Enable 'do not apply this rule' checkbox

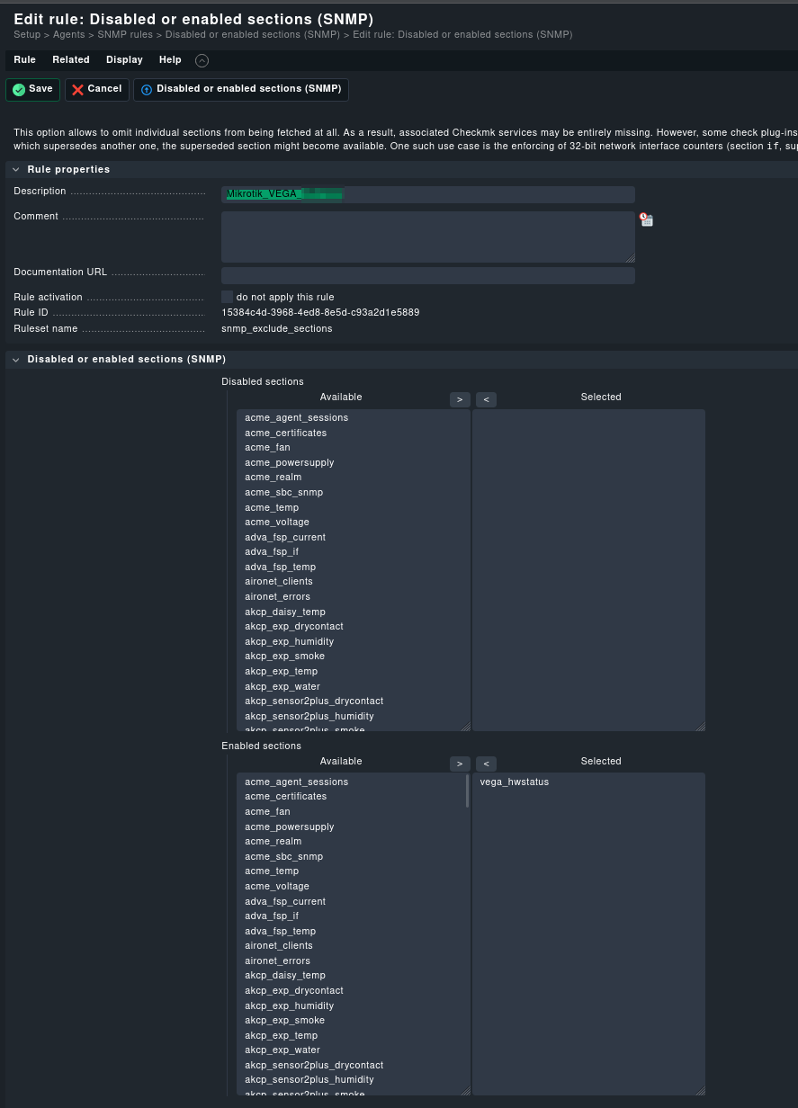(x=227, y=297)
